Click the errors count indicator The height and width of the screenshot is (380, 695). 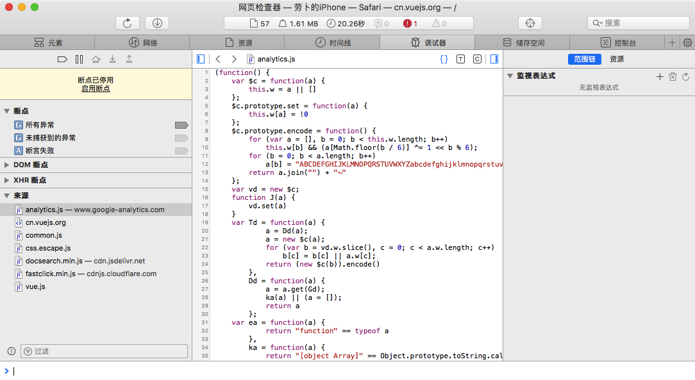pyautogui.click(x=410, y=24)
